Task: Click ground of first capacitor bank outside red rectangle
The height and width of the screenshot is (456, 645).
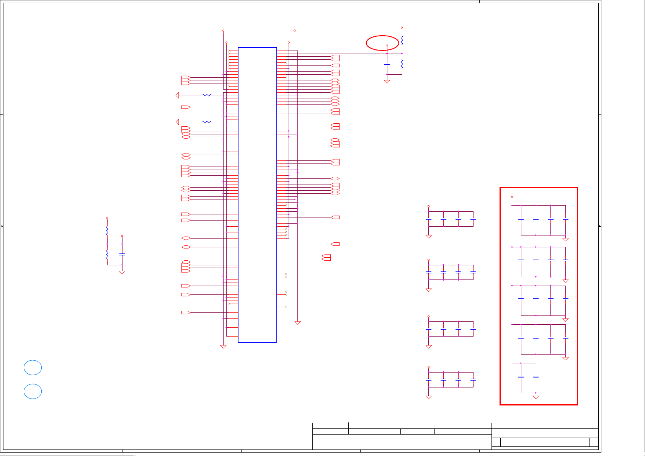Action: (429, 236)
